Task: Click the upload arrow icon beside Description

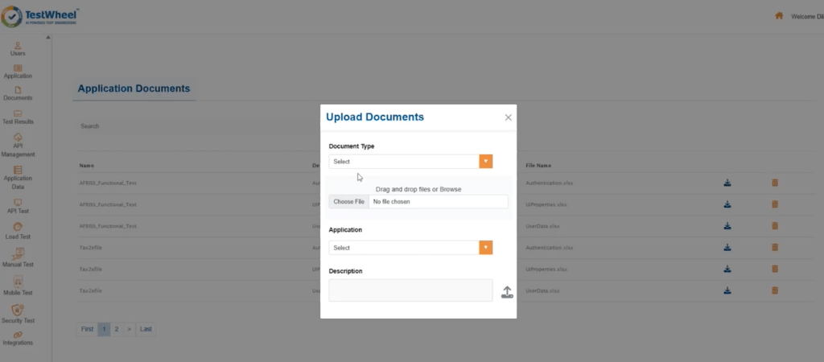Action: tap(507, 292)
